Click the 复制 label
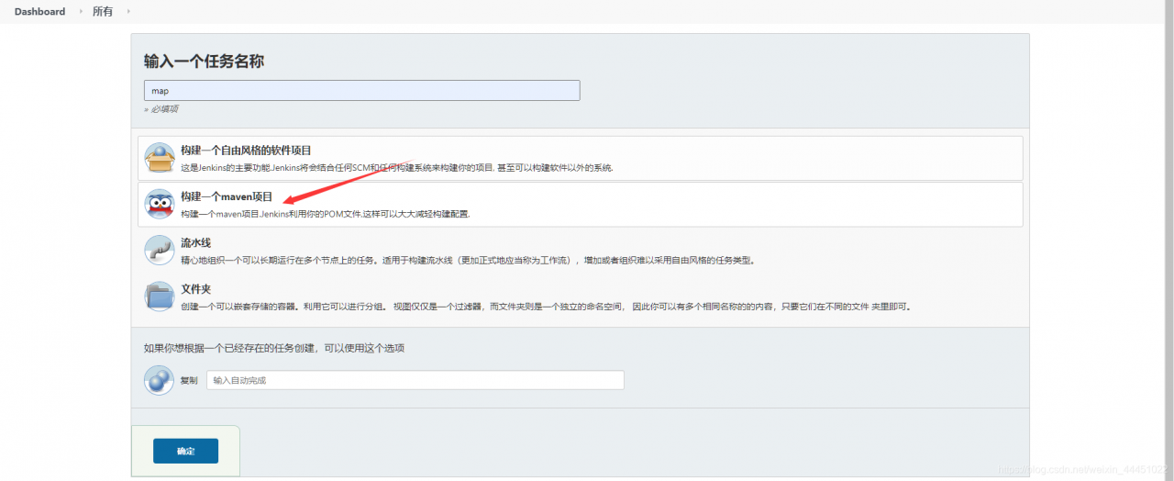This screenshot has height=481, width=1174. point(188,380)
